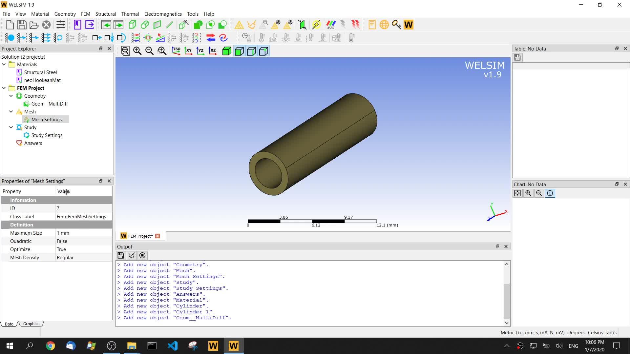The height and width of the screenshot is (354, 630).
Task: Toggle solid body selection cube mode
Action: (x=227, y=51)
